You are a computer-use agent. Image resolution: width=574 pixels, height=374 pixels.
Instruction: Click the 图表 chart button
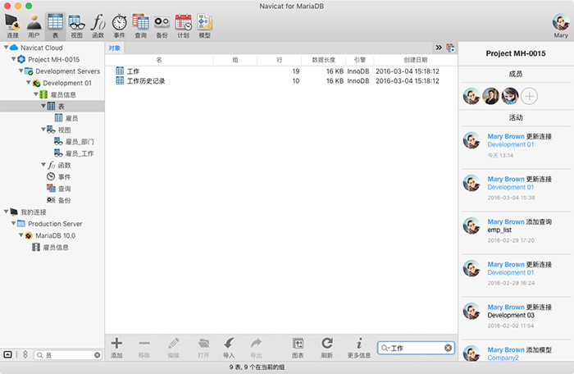298,348
